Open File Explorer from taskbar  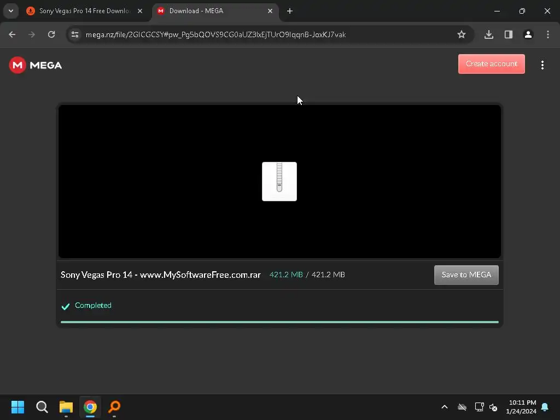(x=66, y=407)
